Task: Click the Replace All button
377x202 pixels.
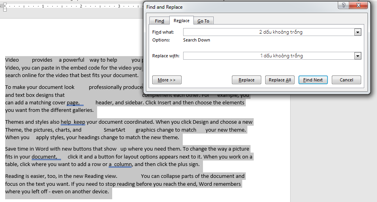Action: click(x=279, y=80)
